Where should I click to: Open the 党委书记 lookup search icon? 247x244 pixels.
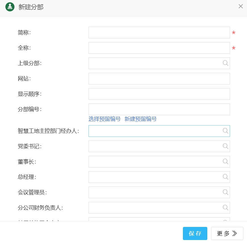[225, 146]
